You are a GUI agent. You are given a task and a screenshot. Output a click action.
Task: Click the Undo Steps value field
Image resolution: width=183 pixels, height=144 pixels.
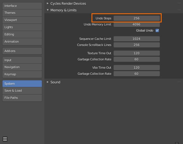tap(136, 18)
